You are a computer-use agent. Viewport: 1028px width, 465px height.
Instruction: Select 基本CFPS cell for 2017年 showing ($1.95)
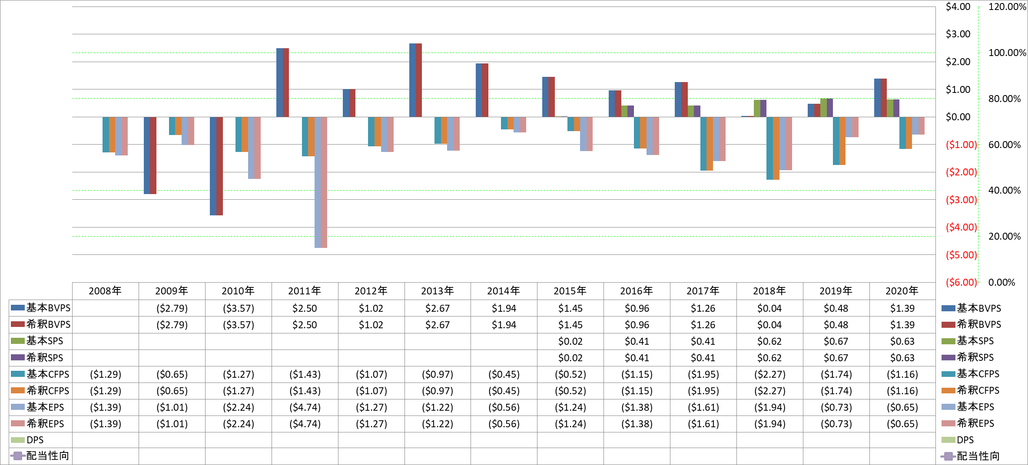(703, 374)
